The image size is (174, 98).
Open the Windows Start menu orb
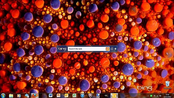click(x=3, y=96)
